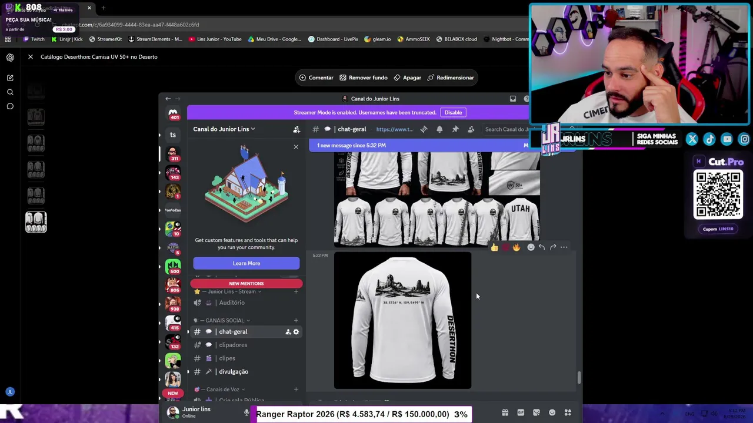Open the server with 143 badge
This screenshot has width=753, height=423.
tap(173, 173)
